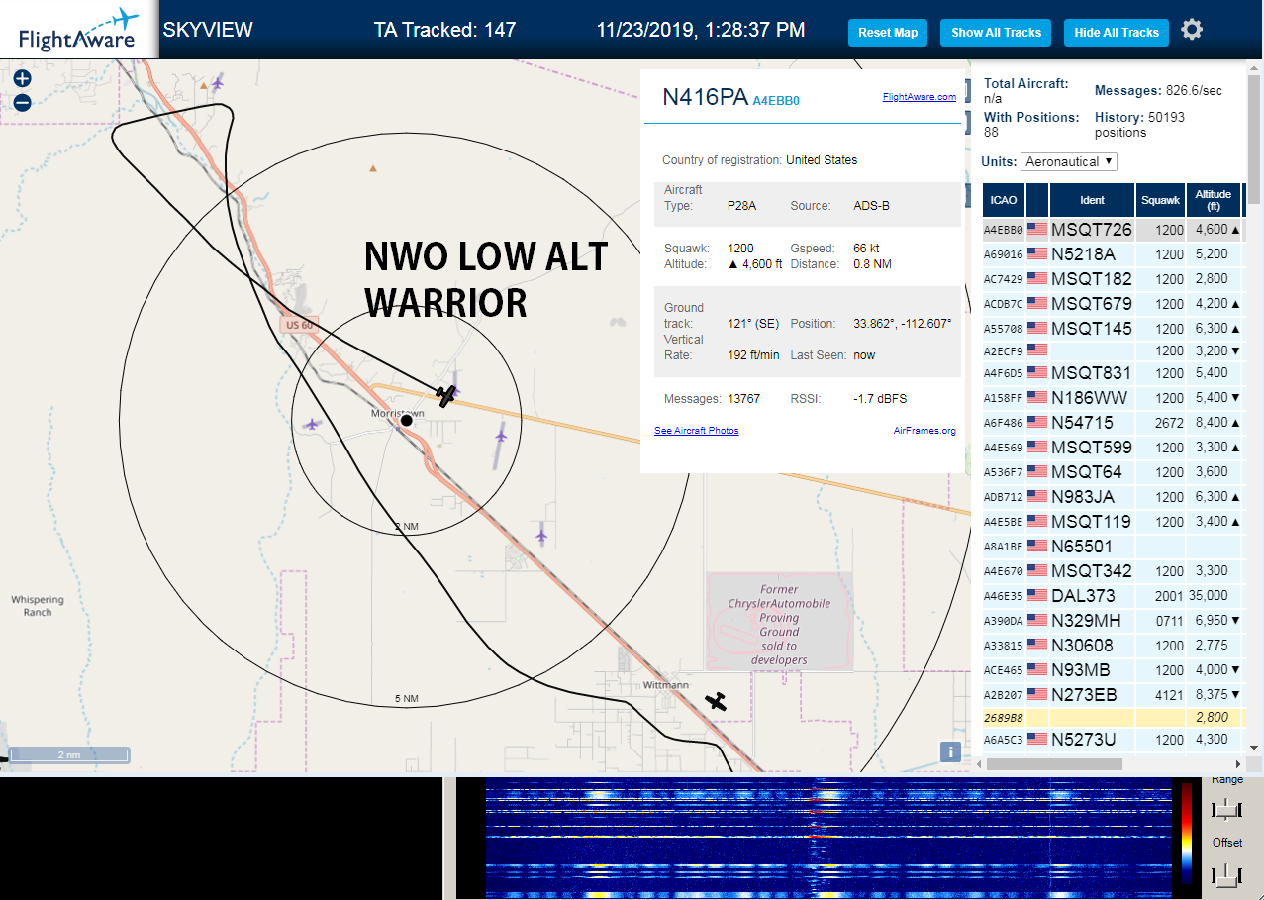Click the TA Tracked: 147 counter
The image size is (1264, 900).
tap(444, 30)
